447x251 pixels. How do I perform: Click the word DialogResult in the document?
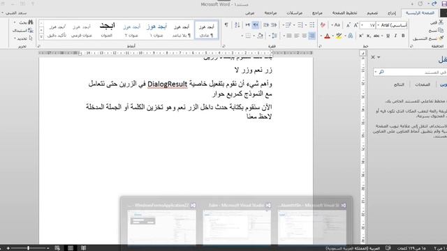168,84
